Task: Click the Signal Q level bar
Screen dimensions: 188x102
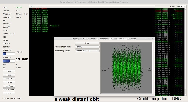Action: 9,61
